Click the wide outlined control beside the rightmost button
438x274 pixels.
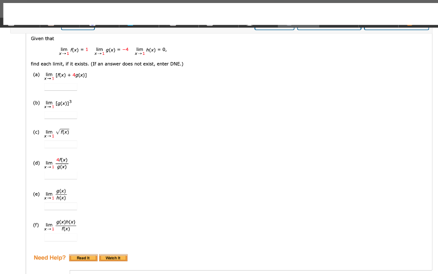[x=329, y=27]
